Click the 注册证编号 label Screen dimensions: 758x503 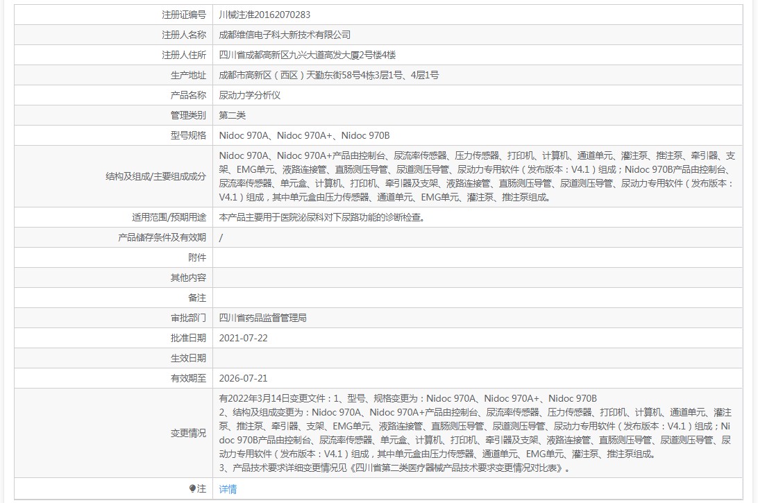(184, 15)
